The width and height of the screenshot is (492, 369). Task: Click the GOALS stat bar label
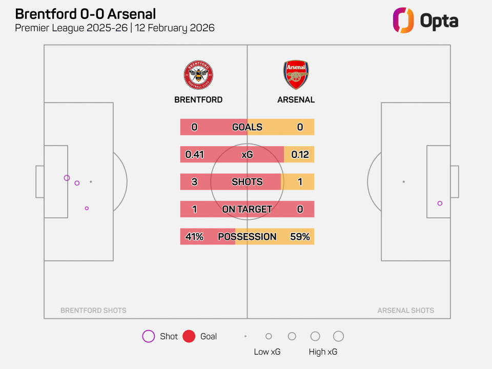click(x=247, y=127)
